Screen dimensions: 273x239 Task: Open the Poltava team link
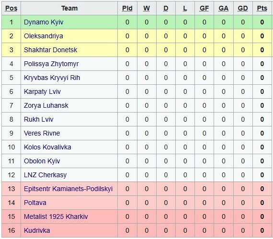35,203
